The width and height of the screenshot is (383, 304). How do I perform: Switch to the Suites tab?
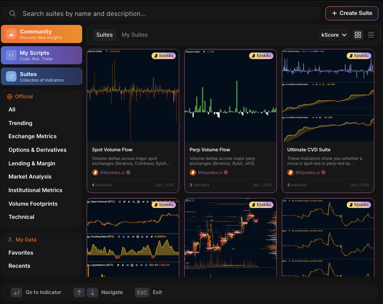coord(104,34)
